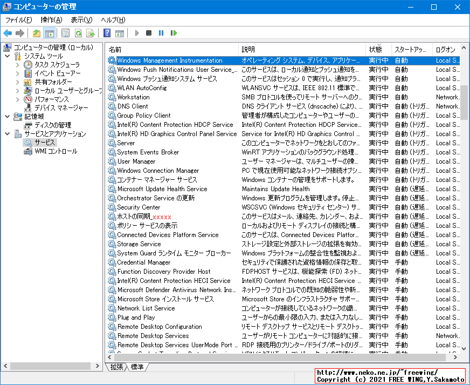This screenshot has width=470, height=385.
Task: Export the services list
Action: [89, 33]
